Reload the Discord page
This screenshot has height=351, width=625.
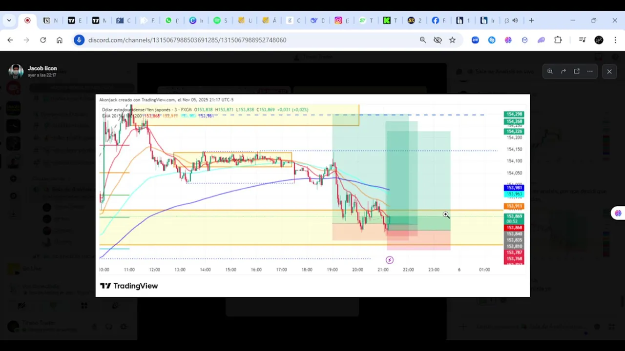tap(43, 40)
